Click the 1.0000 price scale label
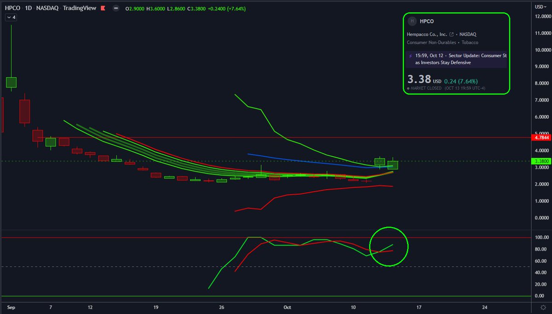Viewport: 552px width, 314px height. pos(542,201)
